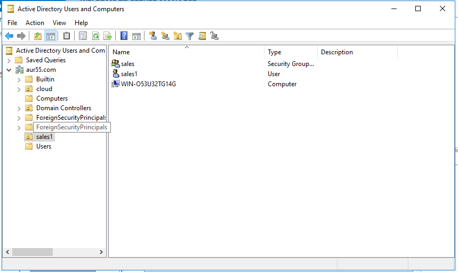Open the File menu

coord(12,23)
